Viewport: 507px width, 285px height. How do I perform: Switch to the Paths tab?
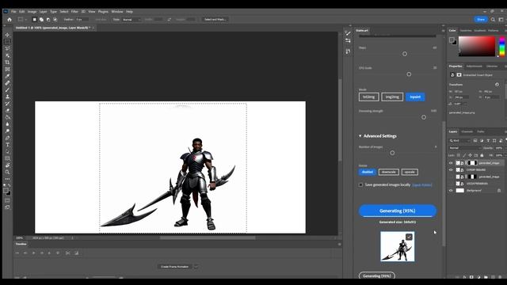coord(481,131)
